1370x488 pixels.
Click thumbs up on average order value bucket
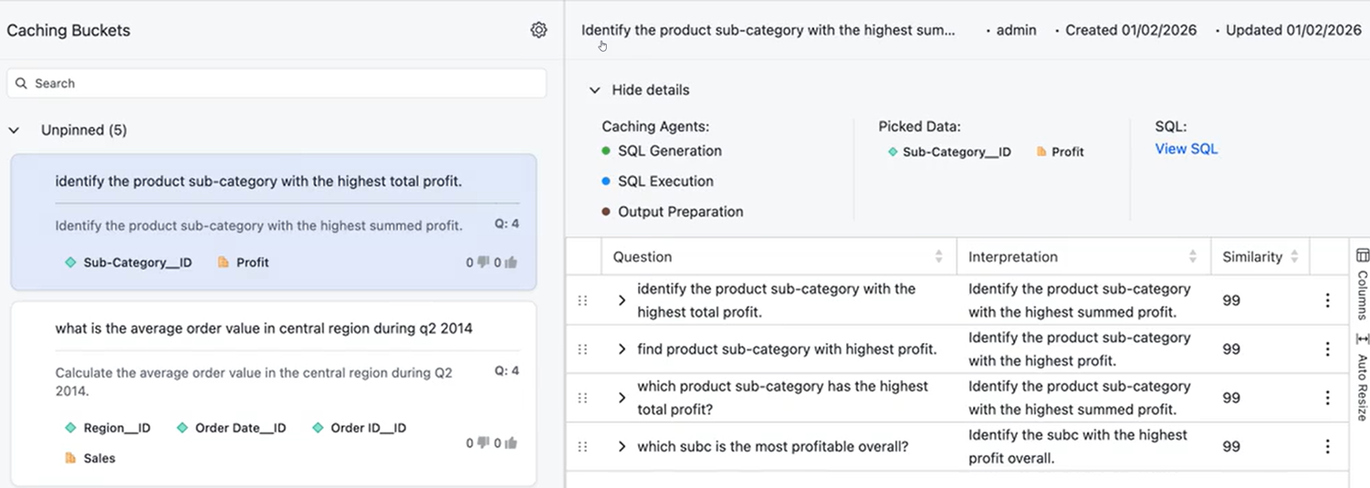click(x=510, y=443)
